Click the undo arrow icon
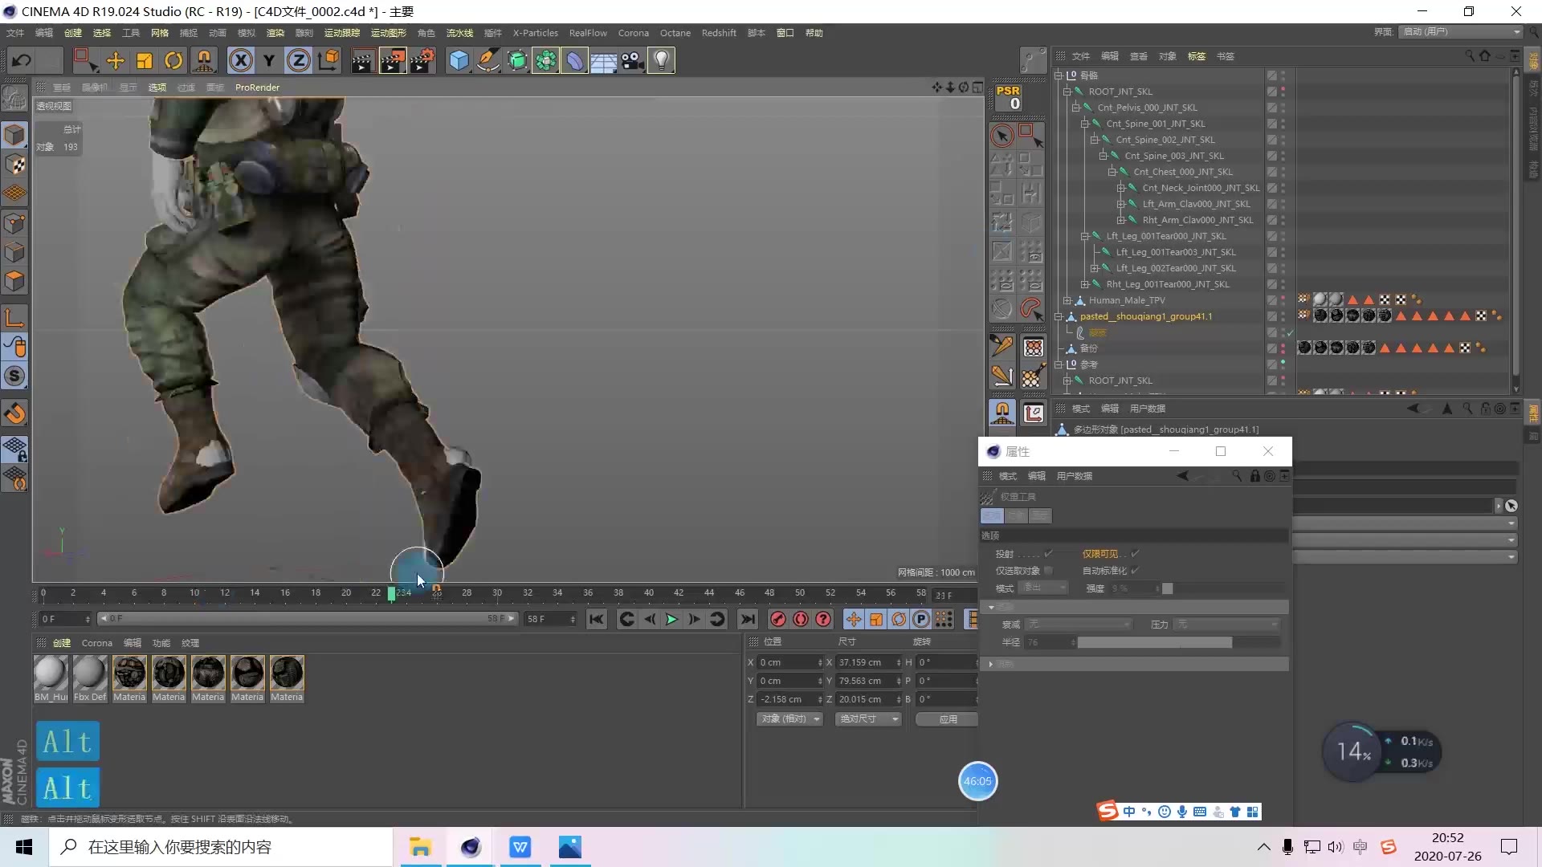 tap(22, 60)
